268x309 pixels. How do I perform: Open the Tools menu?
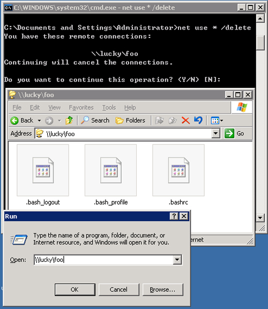pyautogui.click(x=109, y=108)
